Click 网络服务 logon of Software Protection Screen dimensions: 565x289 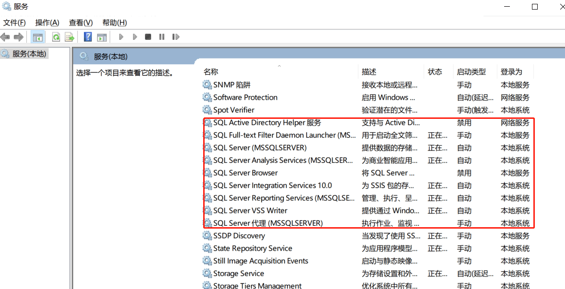click(x=515, y=98)
